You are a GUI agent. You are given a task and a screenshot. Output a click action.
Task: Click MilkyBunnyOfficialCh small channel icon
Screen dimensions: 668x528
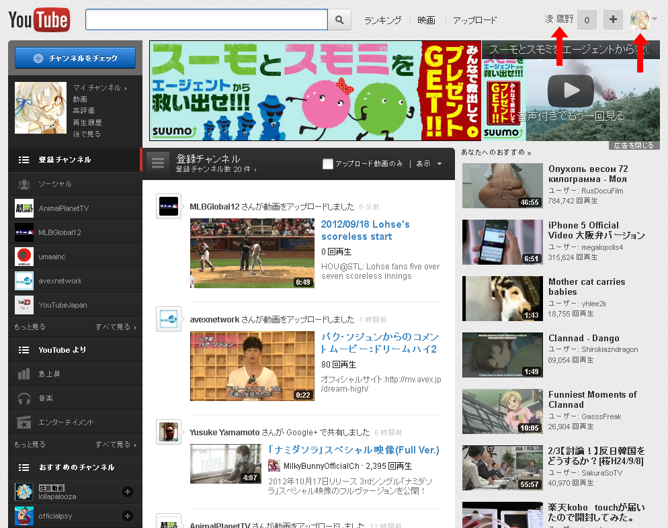tap(274, 466)
